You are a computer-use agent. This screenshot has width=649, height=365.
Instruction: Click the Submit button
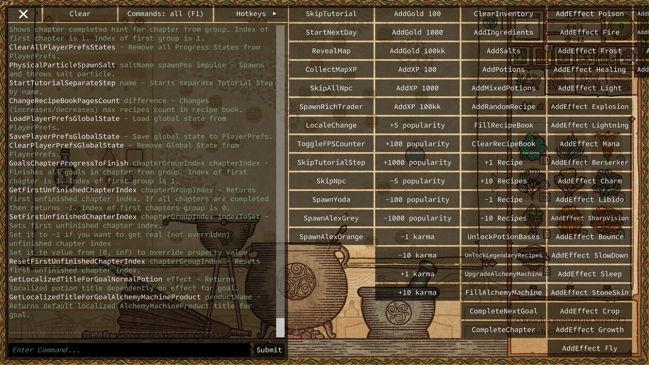pos(268,350)
